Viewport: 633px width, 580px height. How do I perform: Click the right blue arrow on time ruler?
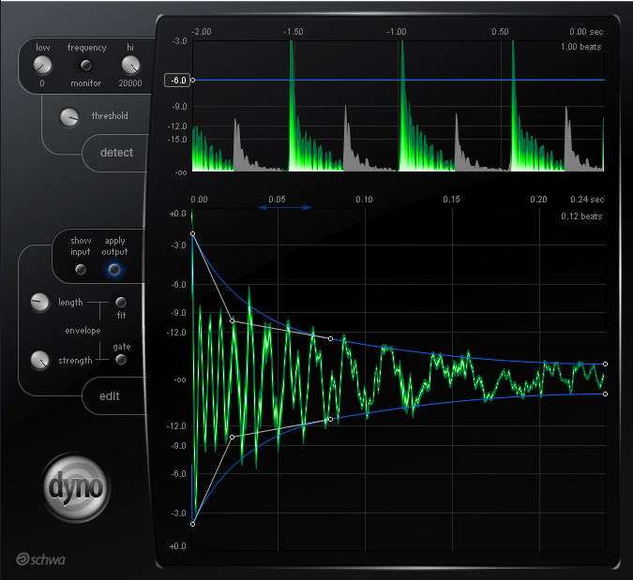coord(306,207)
